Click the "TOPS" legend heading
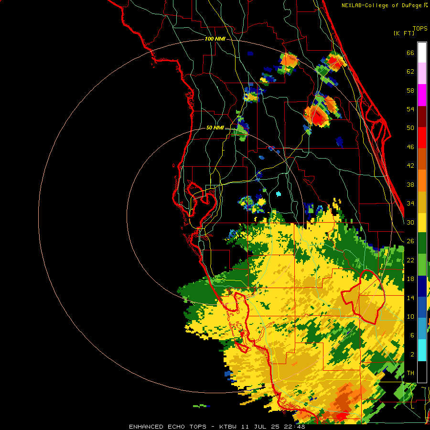This screenshot has height=430, width=430. point(420,28)
